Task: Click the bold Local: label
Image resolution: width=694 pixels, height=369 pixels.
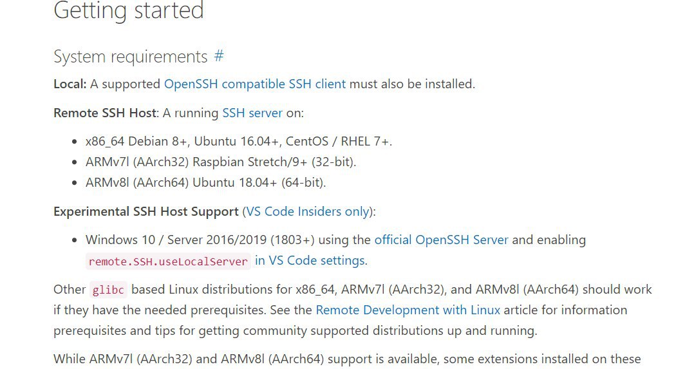Action: (x=70, y=84)
